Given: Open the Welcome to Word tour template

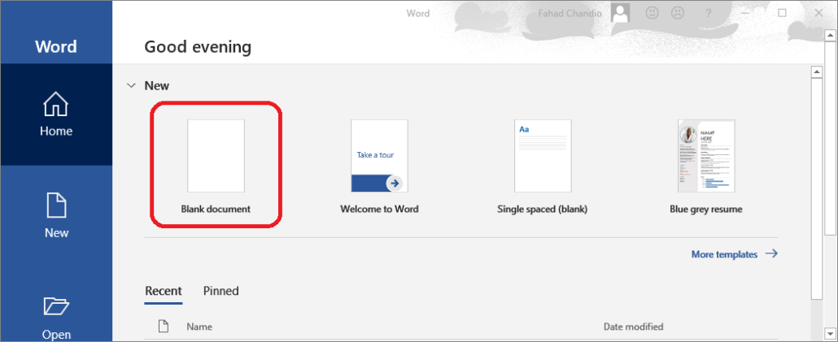Looking at the screenshot, I should (x=379, y=166).
